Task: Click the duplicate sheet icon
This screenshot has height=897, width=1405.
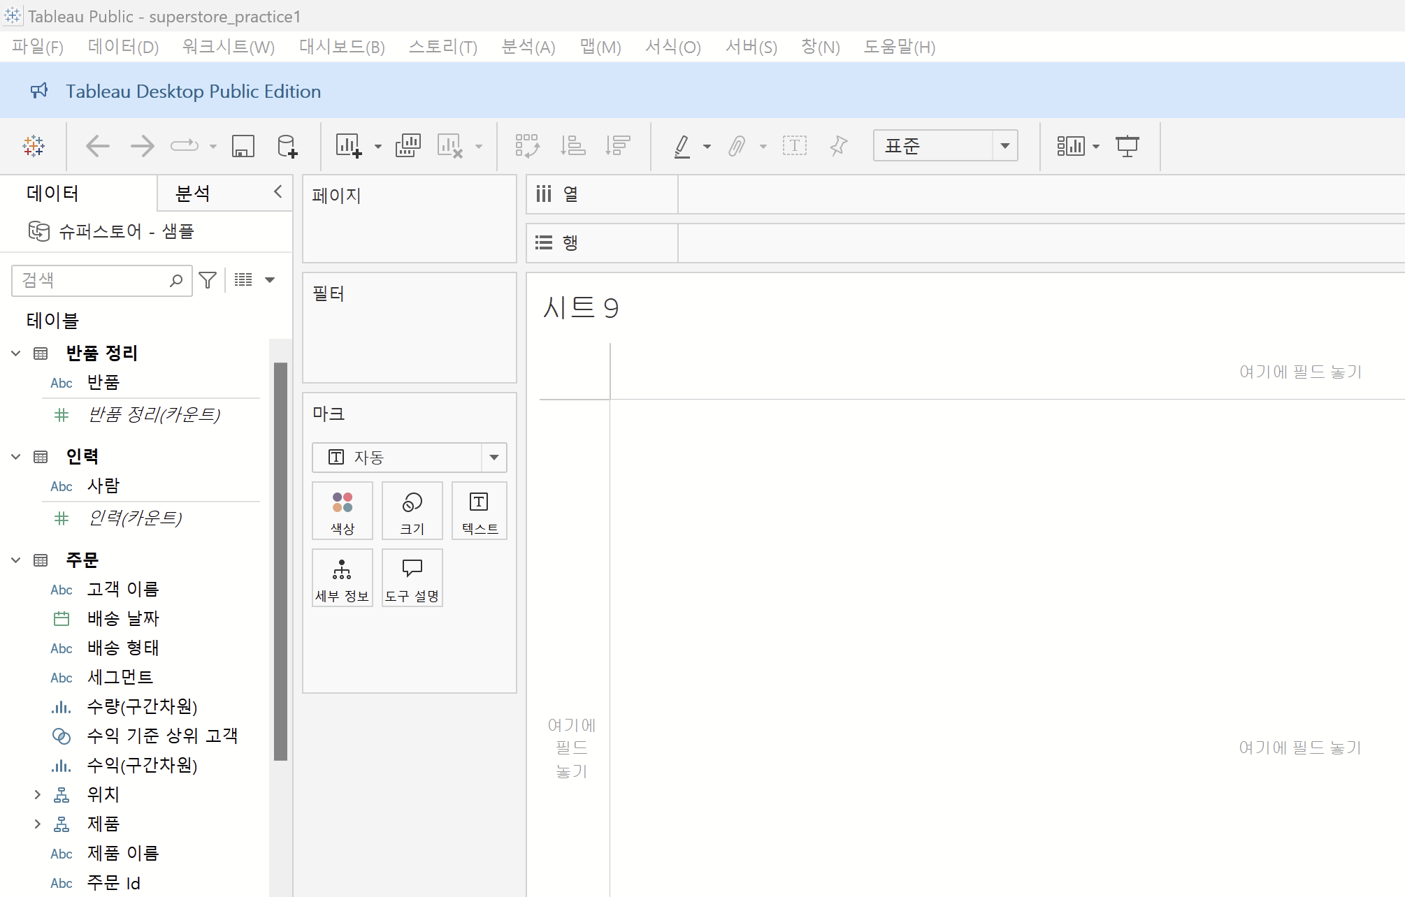Action: tap(408, 146)
